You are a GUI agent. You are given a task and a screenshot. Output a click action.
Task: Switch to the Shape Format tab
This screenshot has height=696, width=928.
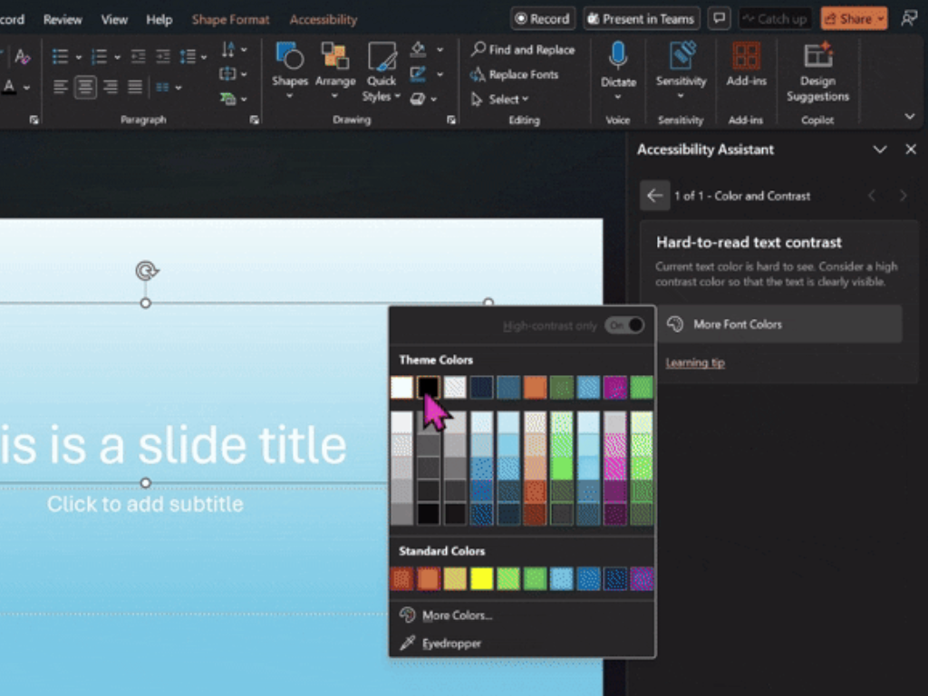(x=230, y=18)
